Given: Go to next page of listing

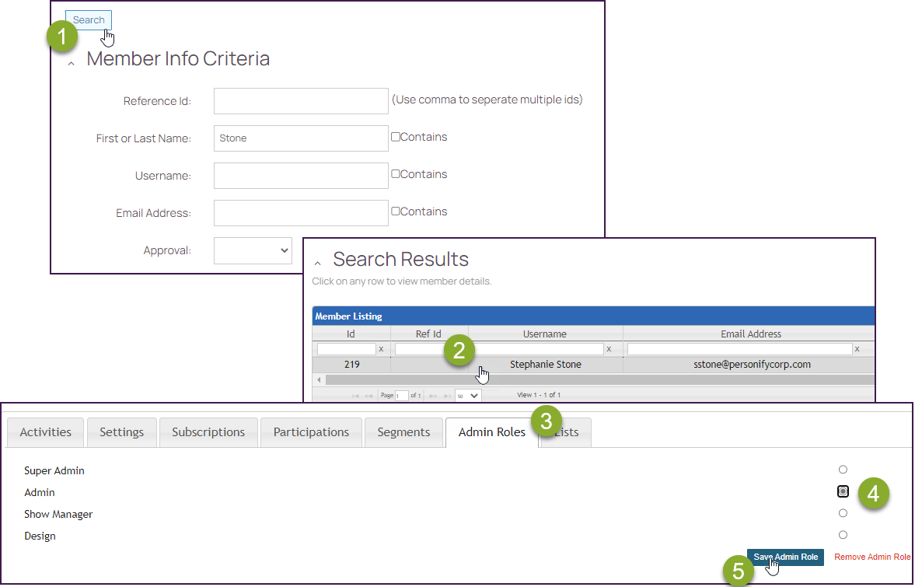Looking at the screenshot, I should tap(433, 396).
